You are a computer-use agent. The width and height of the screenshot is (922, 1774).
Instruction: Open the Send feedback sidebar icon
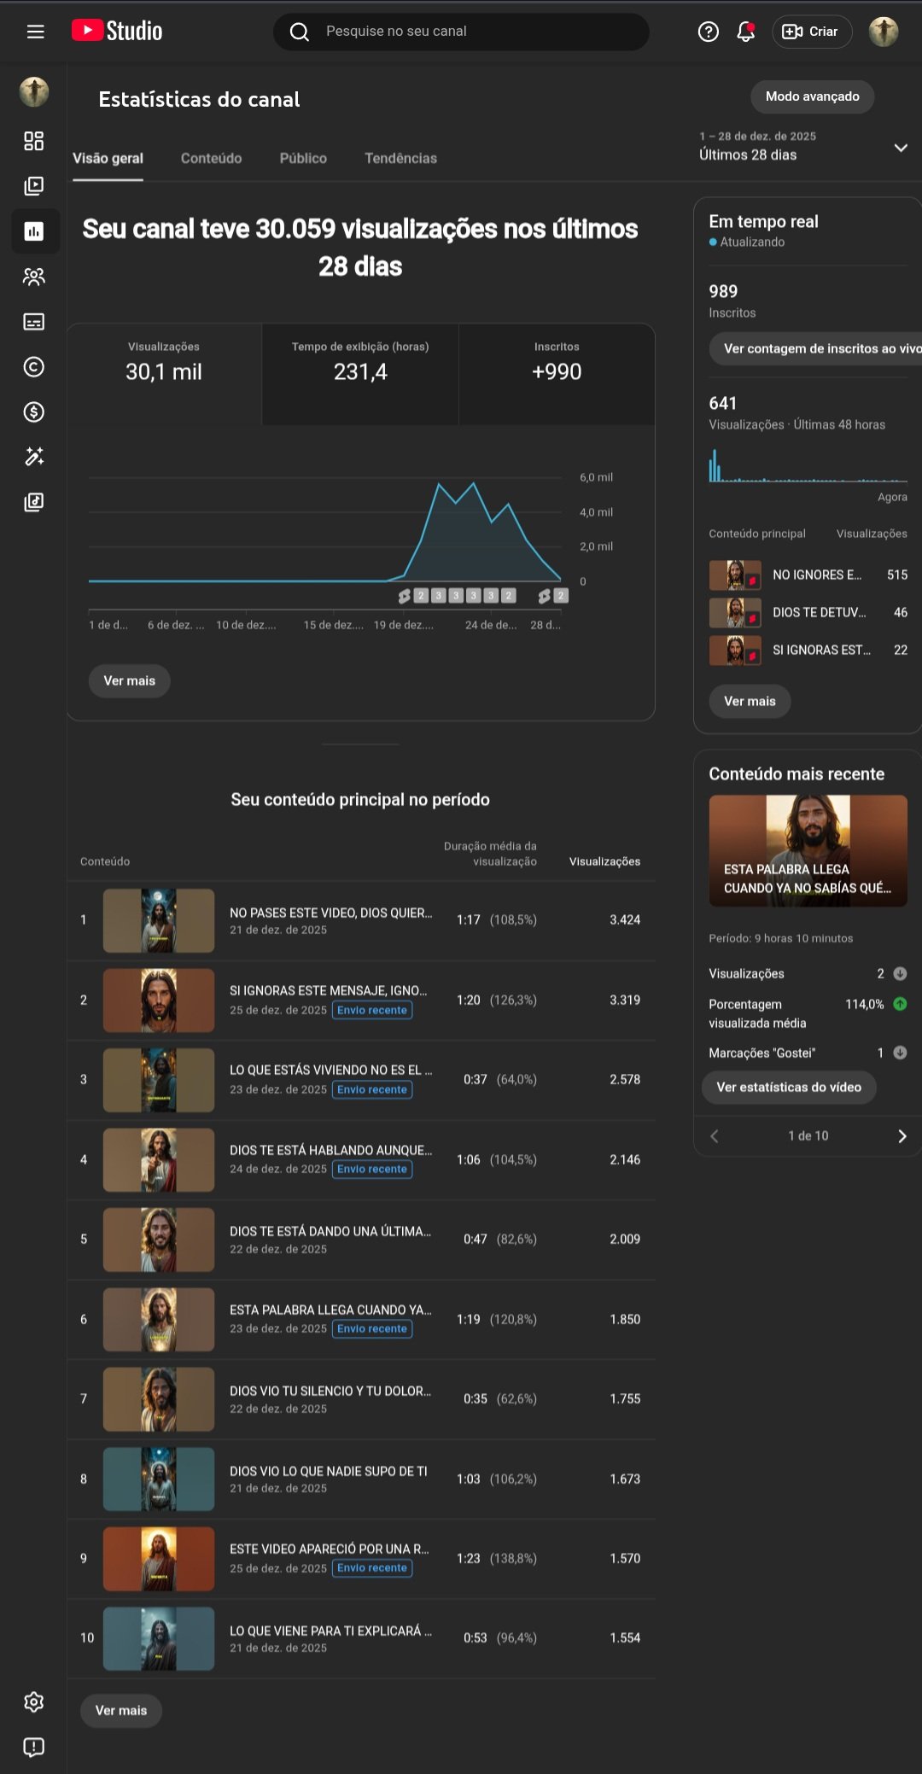point(34,1748)
